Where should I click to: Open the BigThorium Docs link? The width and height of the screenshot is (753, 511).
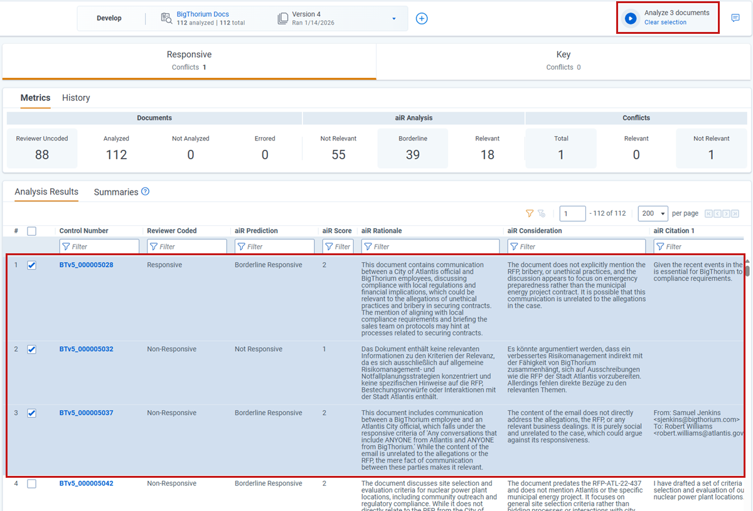(x=203, y=14)
